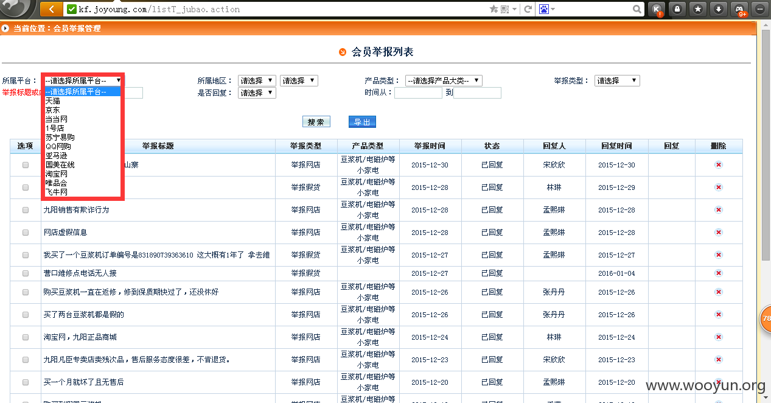Open the 是否回复 dropdown

pos(257,93)
